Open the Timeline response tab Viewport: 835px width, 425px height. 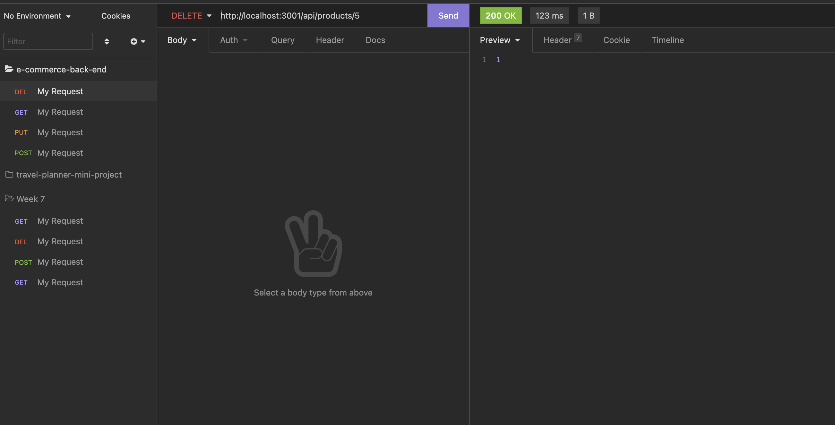pyautogui.click(x=667, y=40)
